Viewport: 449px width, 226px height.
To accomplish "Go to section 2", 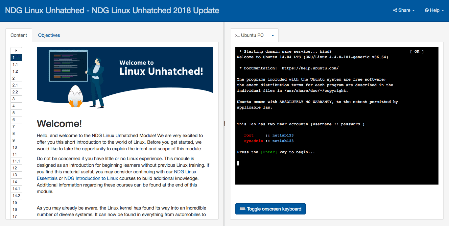I will pyautogui.click(x=16, y=78).
